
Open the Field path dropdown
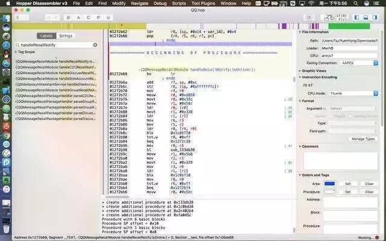point(353,131)
